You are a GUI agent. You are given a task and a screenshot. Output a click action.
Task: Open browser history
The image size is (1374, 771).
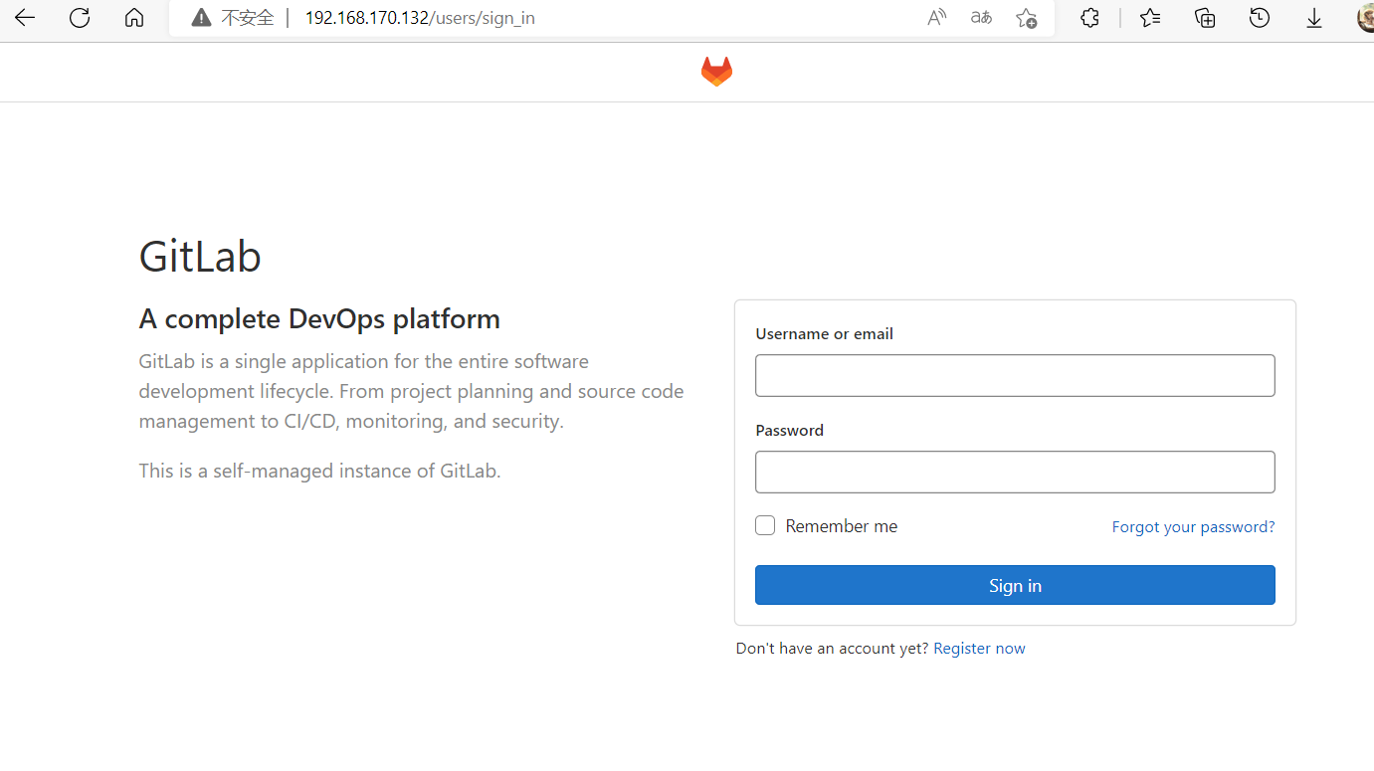[1260, 18]
